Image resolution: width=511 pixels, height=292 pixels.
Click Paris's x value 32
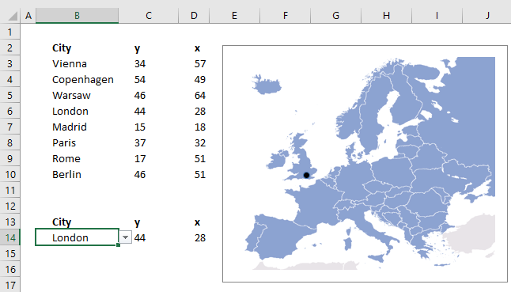[x=200, y=142]
